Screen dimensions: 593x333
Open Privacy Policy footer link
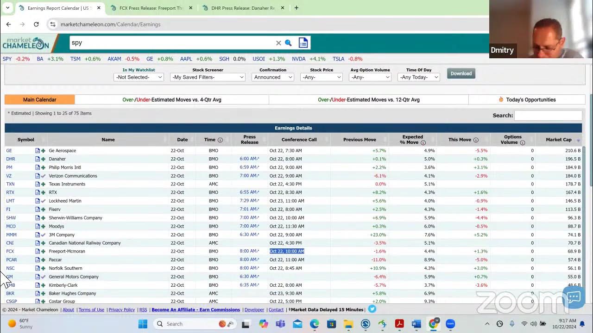tap(122, 310)
